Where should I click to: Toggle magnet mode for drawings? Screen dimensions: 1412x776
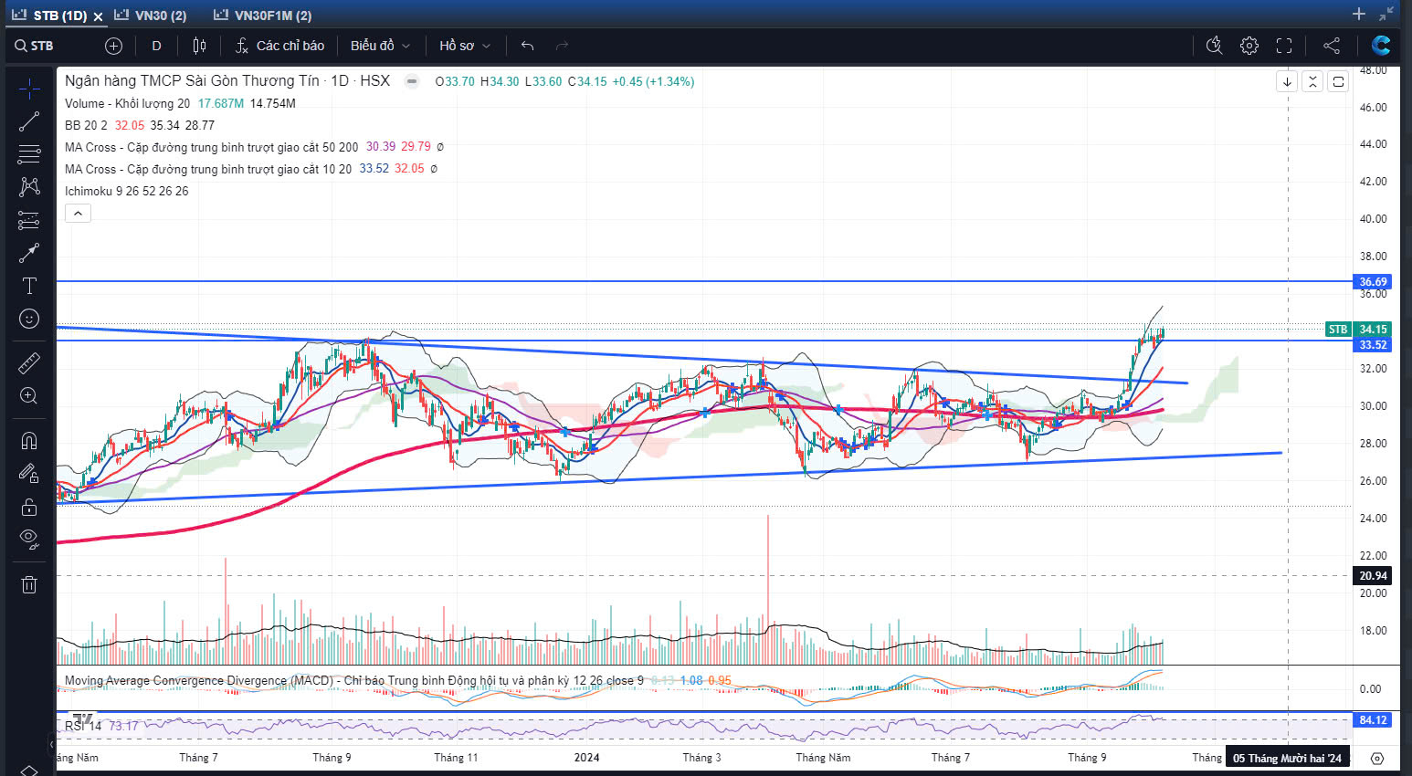(29, 441)
